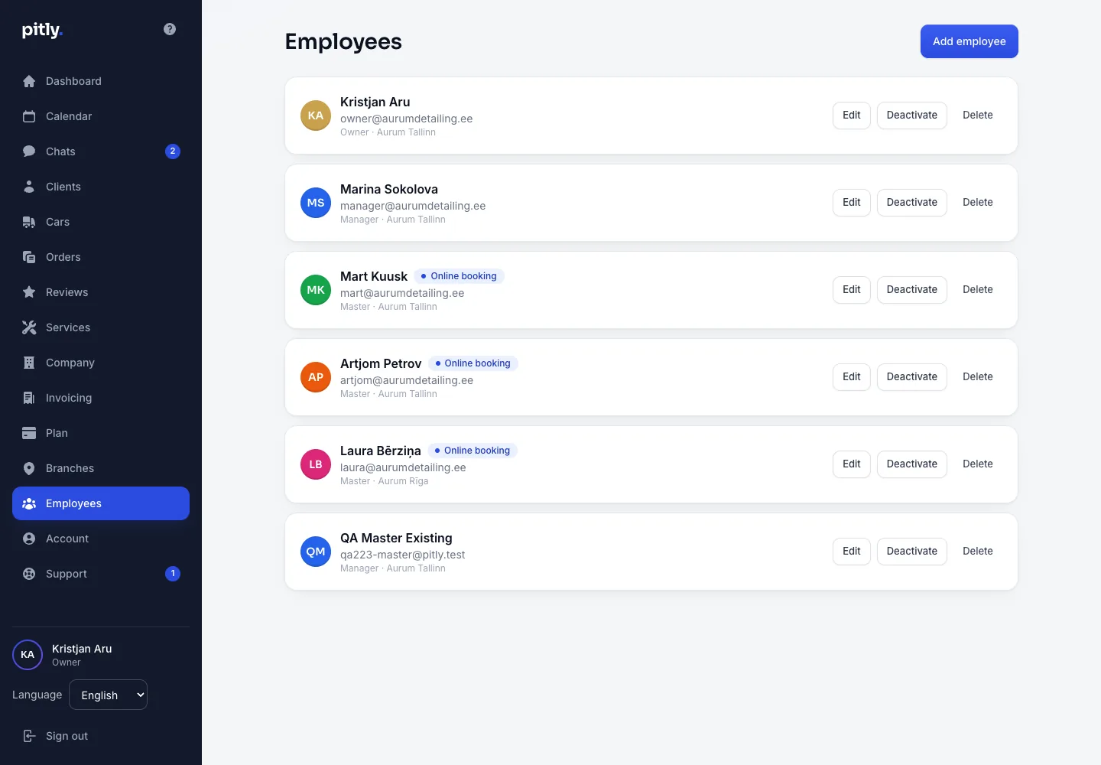The height and width of the screenshot is (765, 1101).
Task: Navigate to the Invoicing section
Action: tap(101, 398)
